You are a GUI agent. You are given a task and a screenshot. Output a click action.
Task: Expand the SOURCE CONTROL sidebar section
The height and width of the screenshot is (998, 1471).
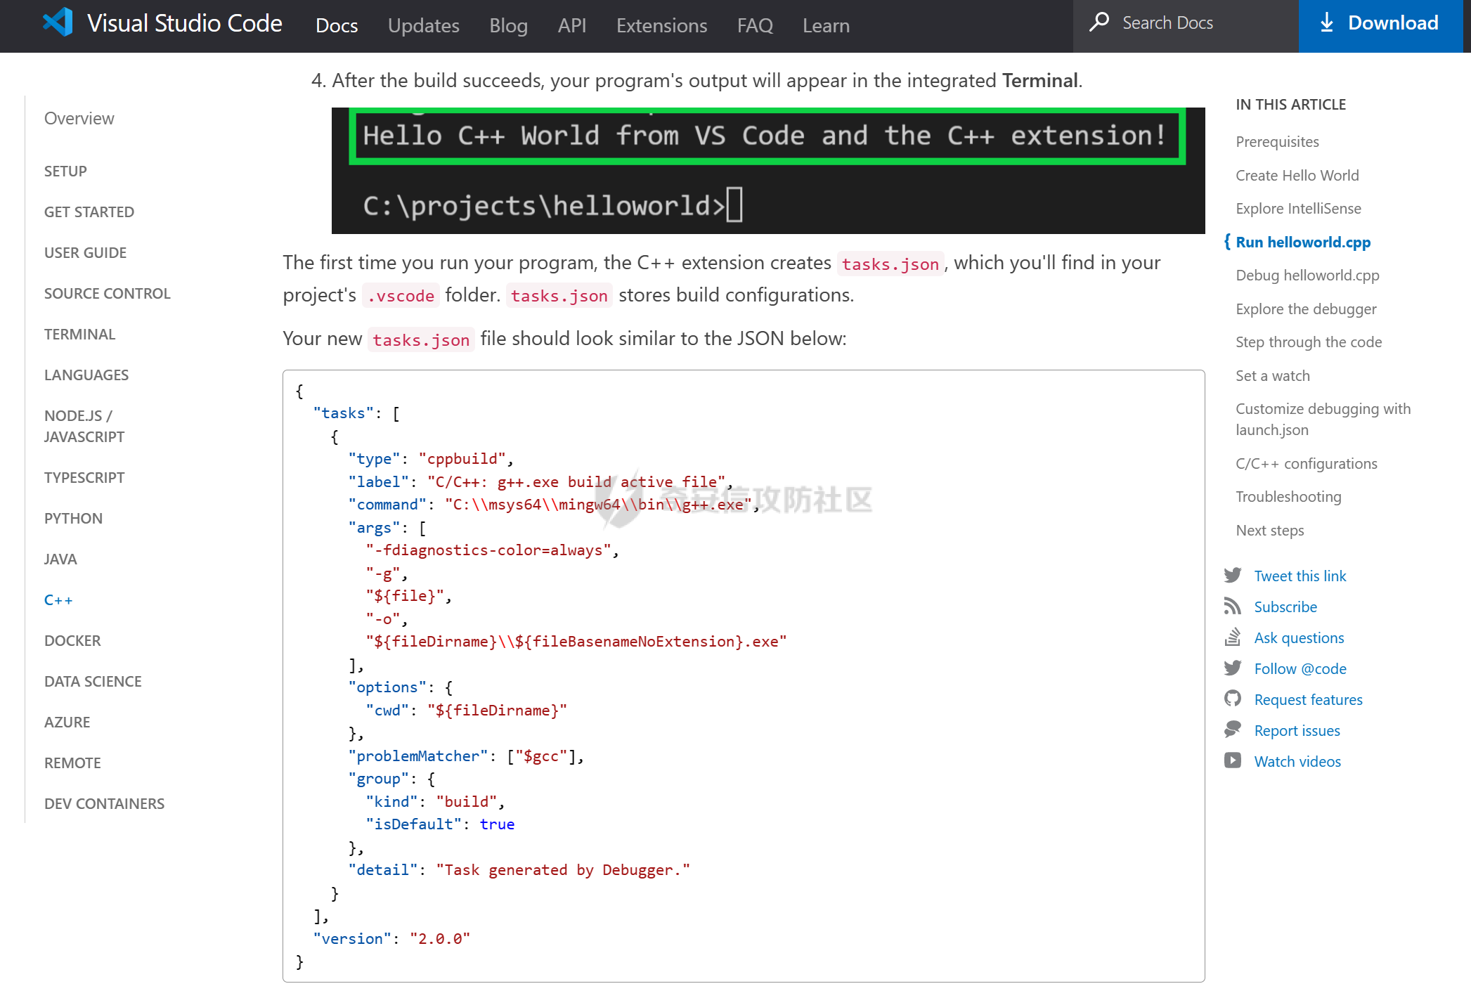pyautogui.click(x=108, y=294)
